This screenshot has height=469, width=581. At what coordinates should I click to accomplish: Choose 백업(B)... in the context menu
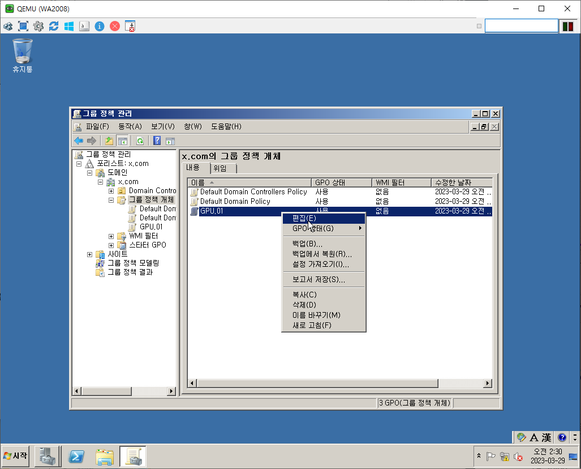coord(324,244)
